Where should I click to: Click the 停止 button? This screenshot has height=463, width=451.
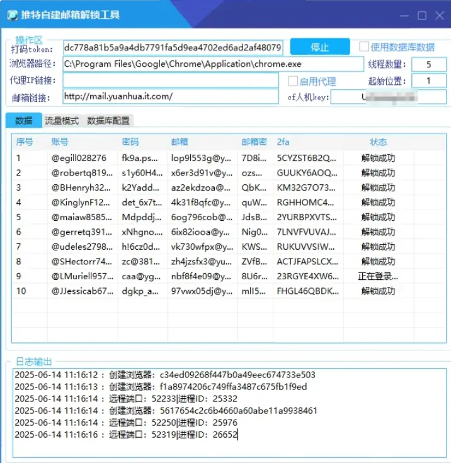(x=320, y=47)
